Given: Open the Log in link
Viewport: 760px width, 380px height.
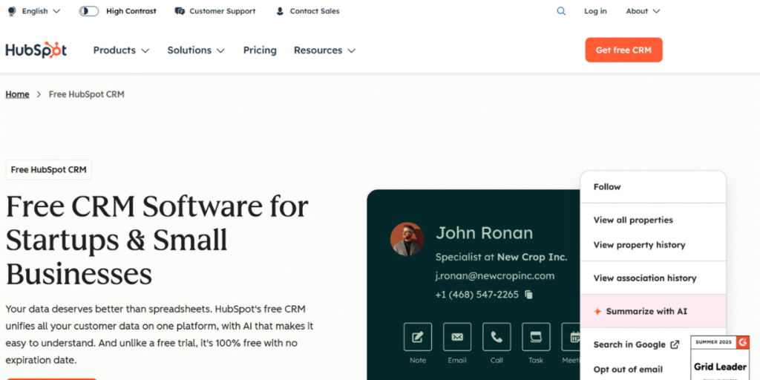Looking at the screenshot, I should 595,11.
